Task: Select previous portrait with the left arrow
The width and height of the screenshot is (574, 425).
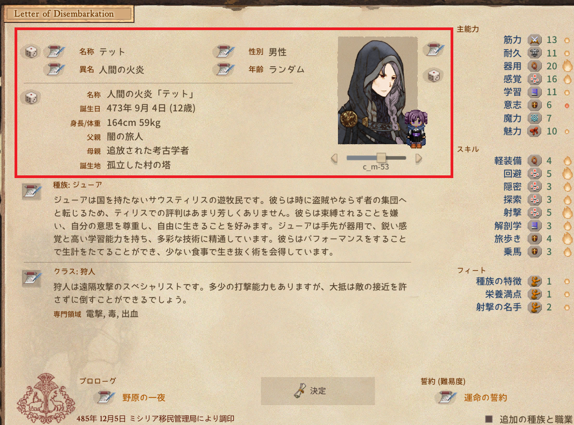Action: 334,158
